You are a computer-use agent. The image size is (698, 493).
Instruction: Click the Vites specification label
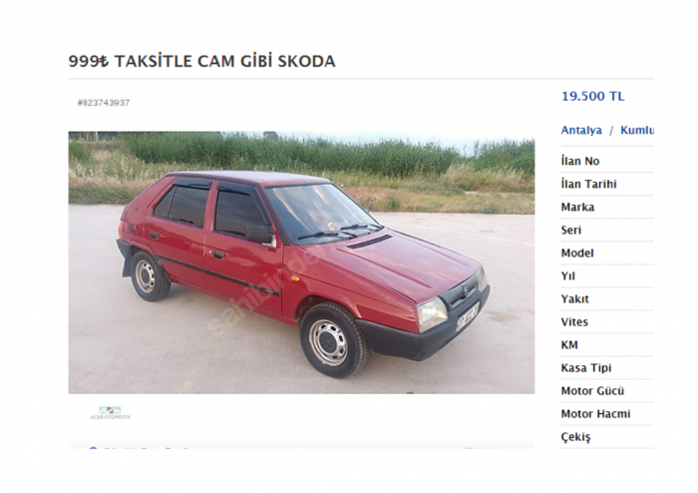pos(574,322)
